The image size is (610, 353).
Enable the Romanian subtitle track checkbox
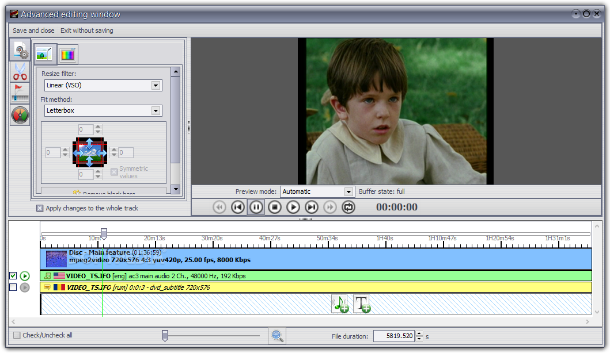[x=13, y=287]
